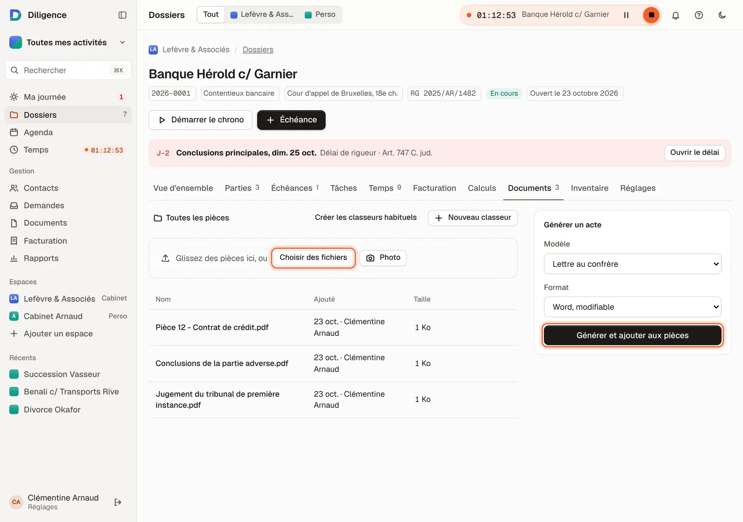
Task: Filter dossiers by Lefèvre & Ass...
Action: click(x=262, y=14)
